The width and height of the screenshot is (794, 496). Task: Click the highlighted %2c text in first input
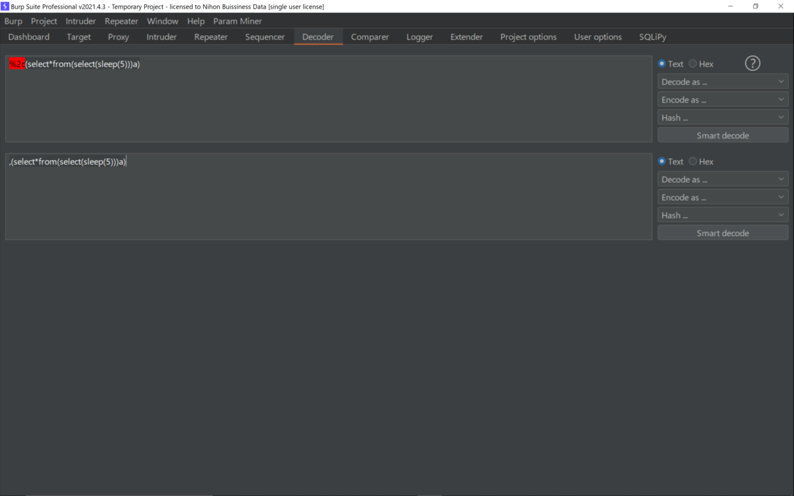[x=17, y=64]
